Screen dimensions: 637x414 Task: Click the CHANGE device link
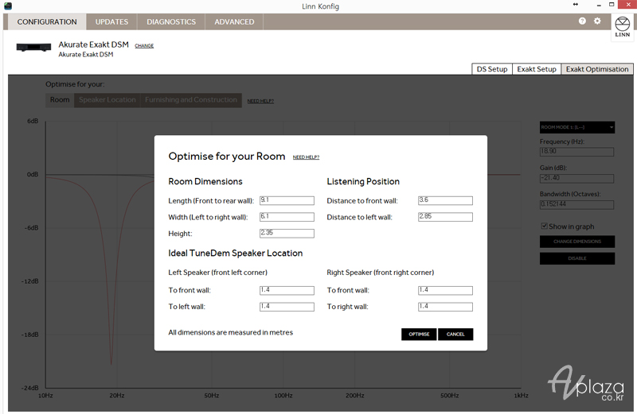click(144, 46)
